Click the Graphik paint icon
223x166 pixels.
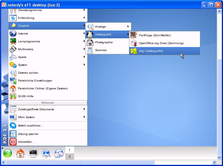(x=13, y=26)
